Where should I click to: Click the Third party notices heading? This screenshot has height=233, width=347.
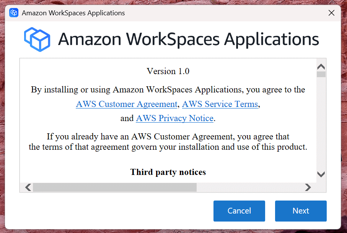[168, 172]
